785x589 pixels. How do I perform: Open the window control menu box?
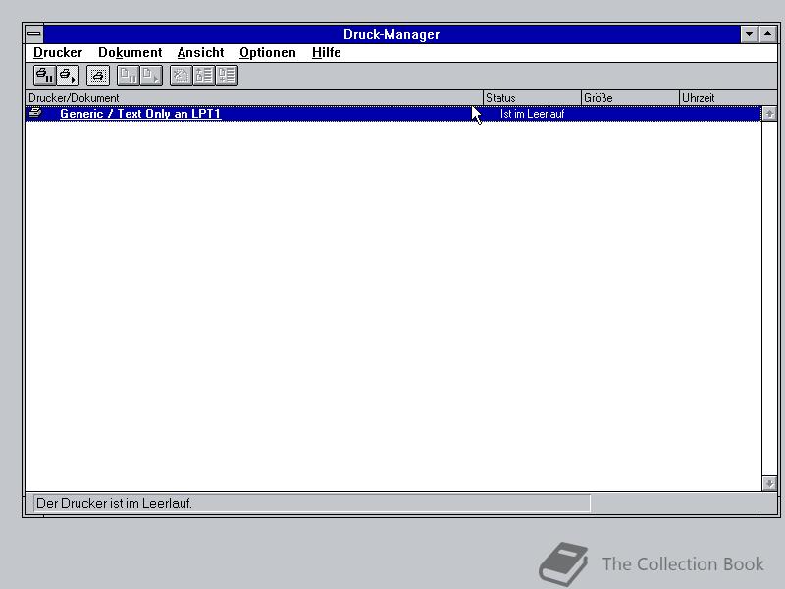(x=34, y=34)
